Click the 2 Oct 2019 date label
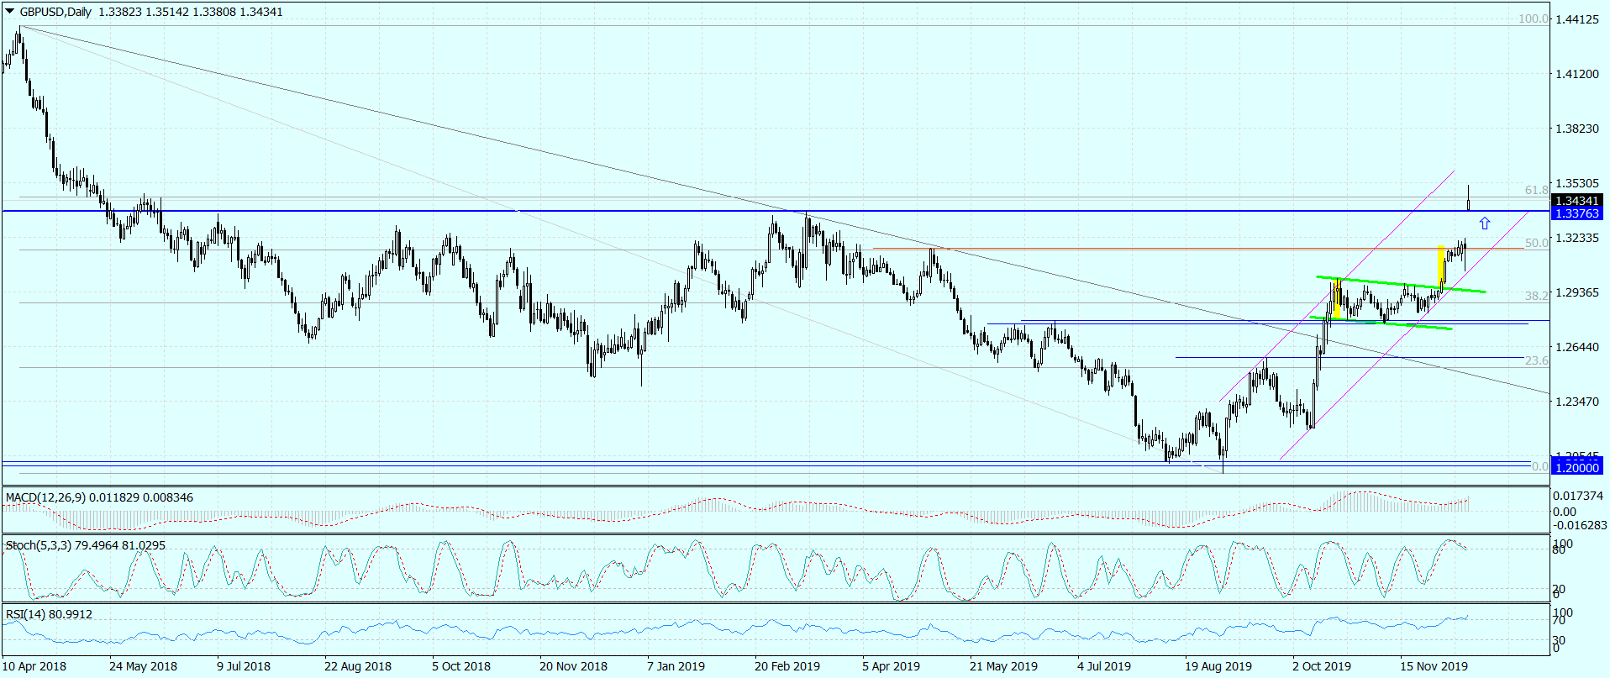Image resolution: width=1610 pixels, height=678 pixels. click(x=1322, y=666)
